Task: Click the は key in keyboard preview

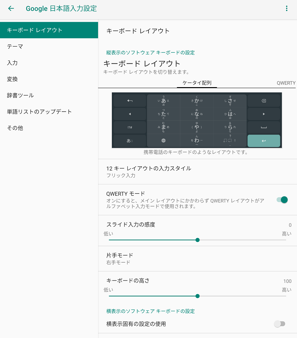Action: pyautogui.click(x=230, y=114)
